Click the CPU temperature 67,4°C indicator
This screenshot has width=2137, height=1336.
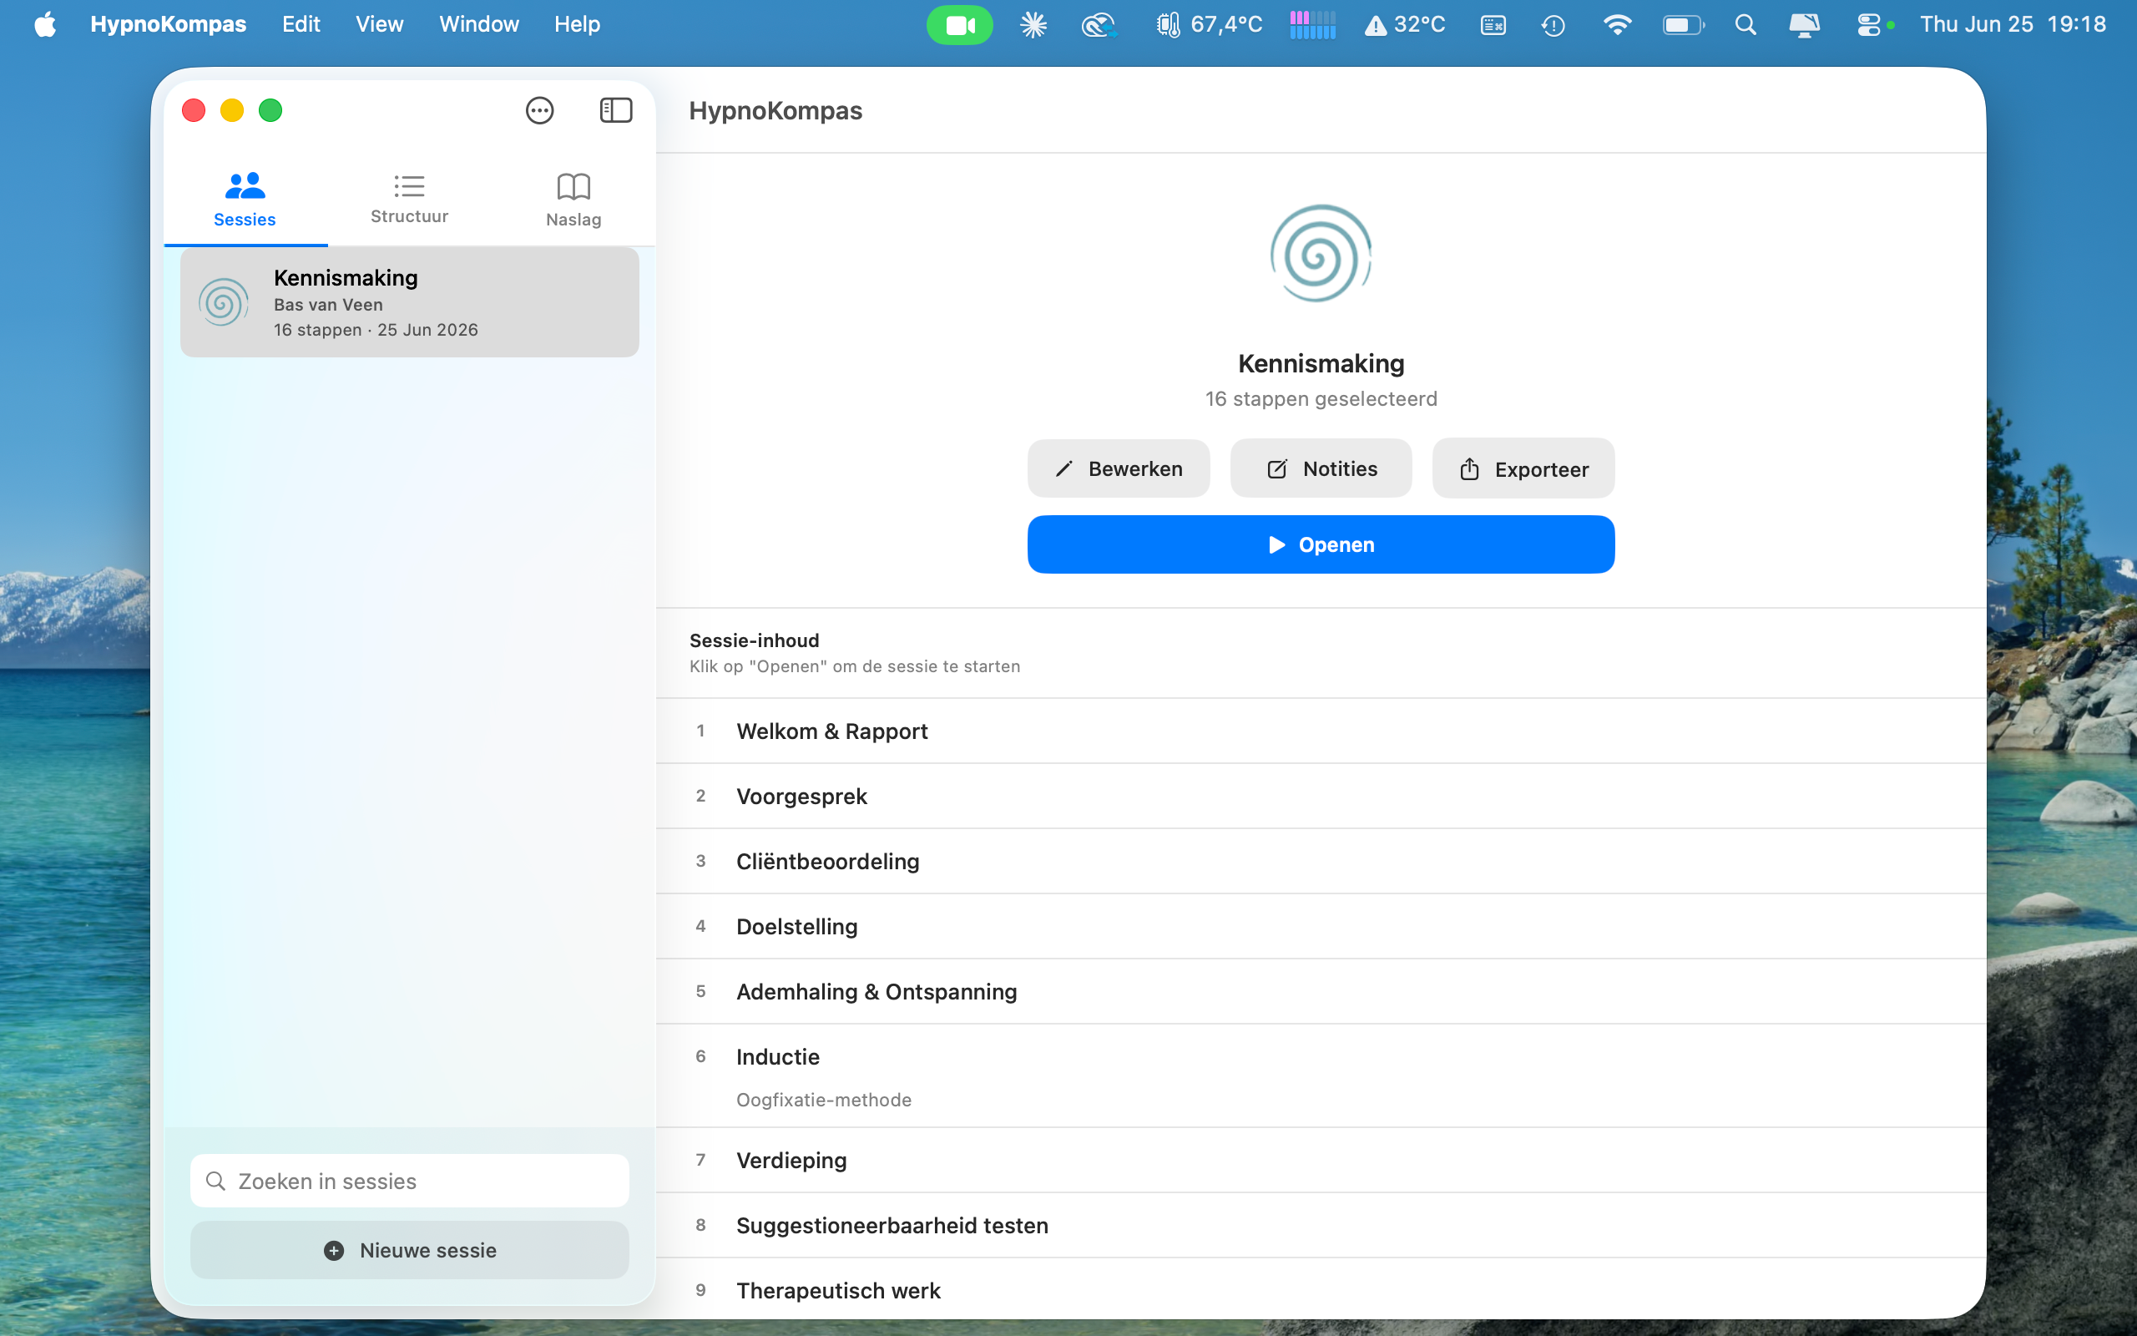coord(1209,25)
